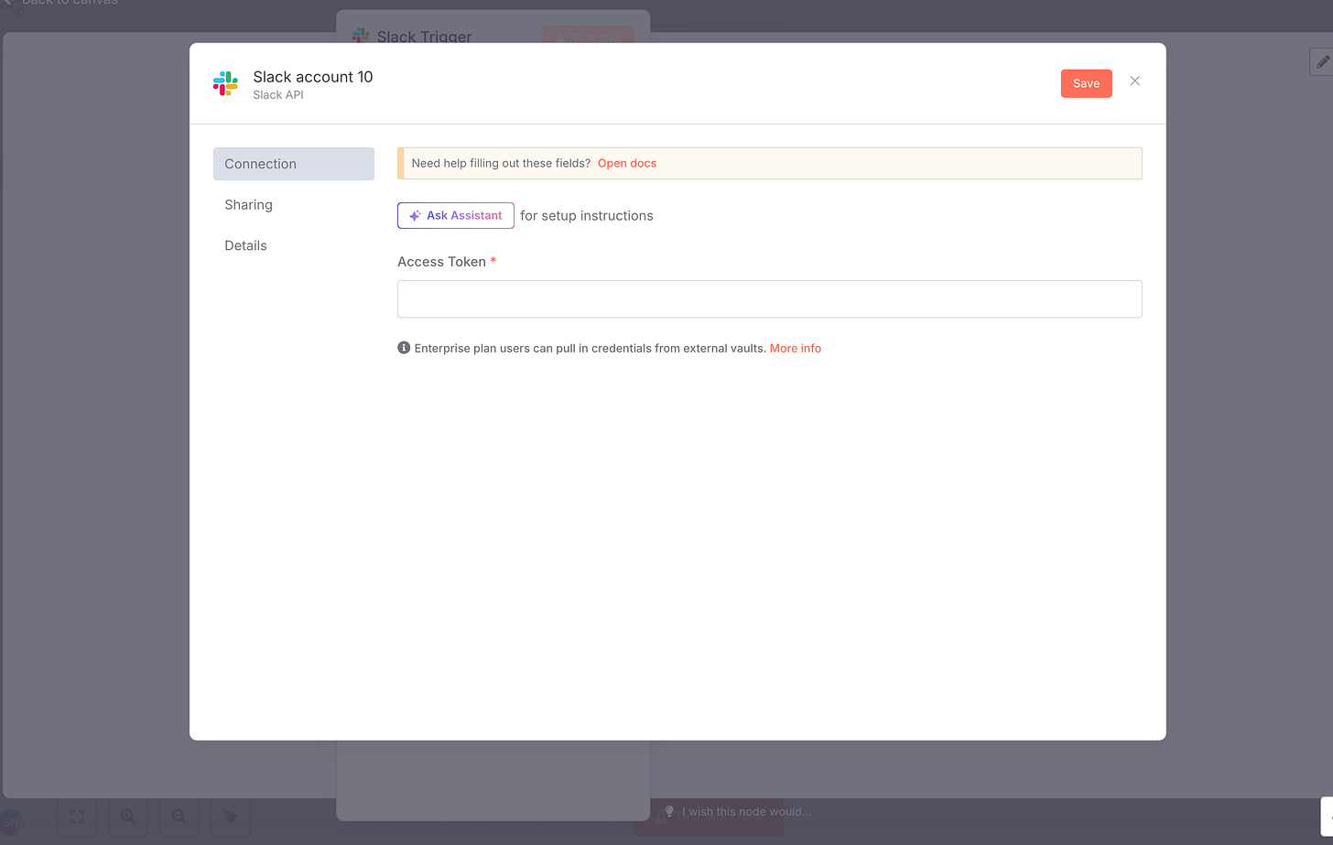Viewport: 1333px width, 845px height.
Task: Click the Test step button in the background panel
Action: [589, 37]
